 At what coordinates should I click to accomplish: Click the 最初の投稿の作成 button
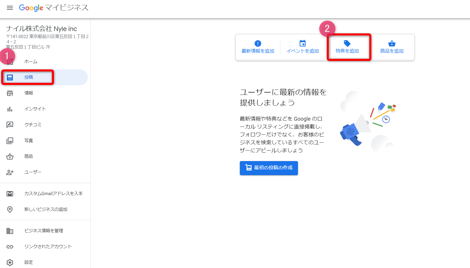click(x=269, y=168)
